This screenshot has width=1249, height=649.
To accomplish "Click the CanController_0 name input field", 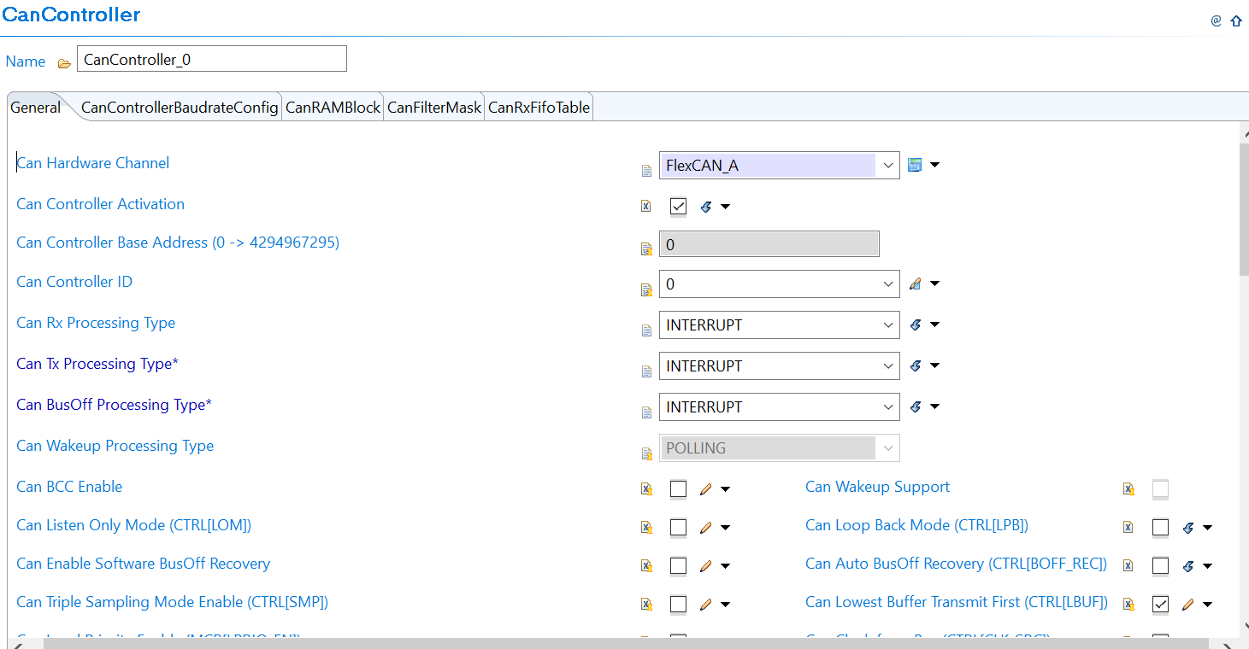I will (211, 59).
